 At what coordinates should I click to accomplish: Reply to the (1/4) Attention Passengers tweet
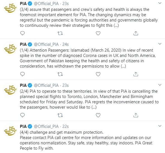pos(22,74)
